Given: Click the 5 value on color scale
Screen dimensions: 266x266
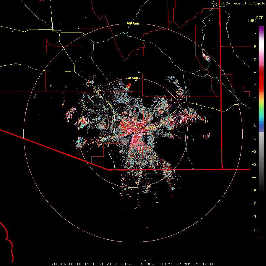Looking at the screenshot, I should [255, 59].
